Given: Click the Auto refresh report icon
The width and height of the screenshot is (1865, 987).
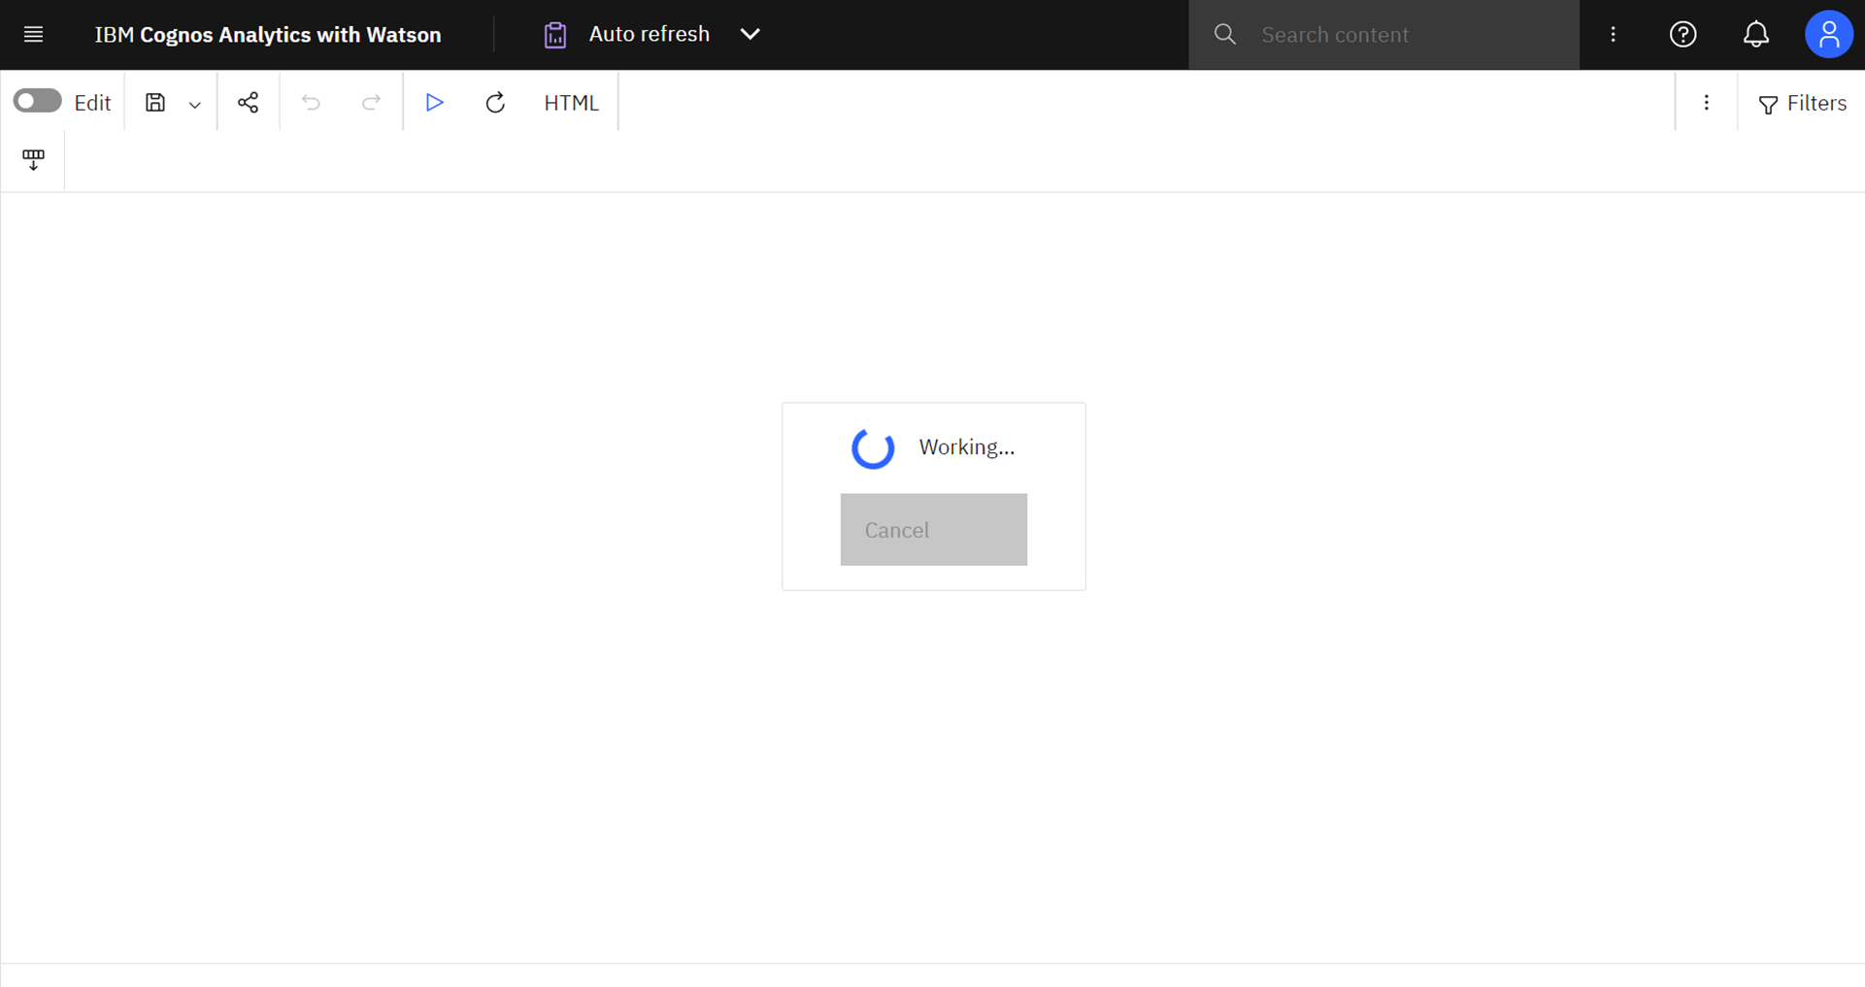Looking at the screenshot, I should tap(555, 35).
